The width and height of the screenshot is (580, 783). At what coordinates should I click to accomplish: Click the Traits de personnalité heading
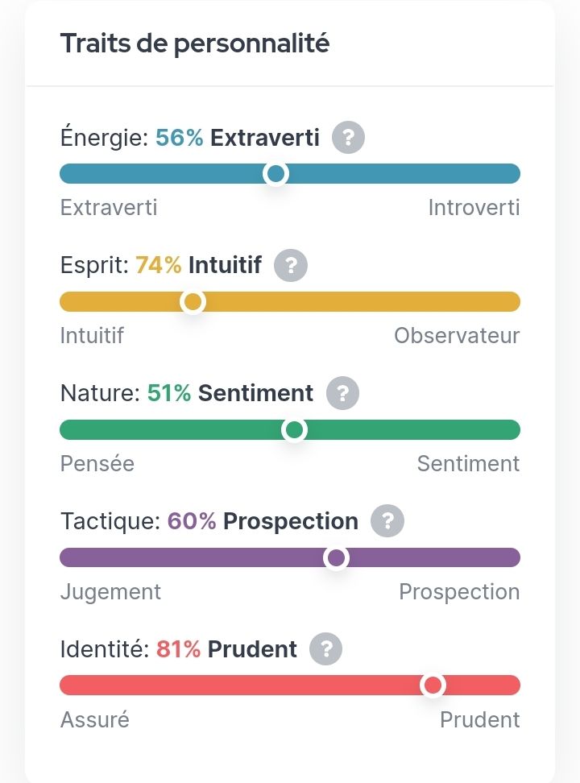click(195, 43)
